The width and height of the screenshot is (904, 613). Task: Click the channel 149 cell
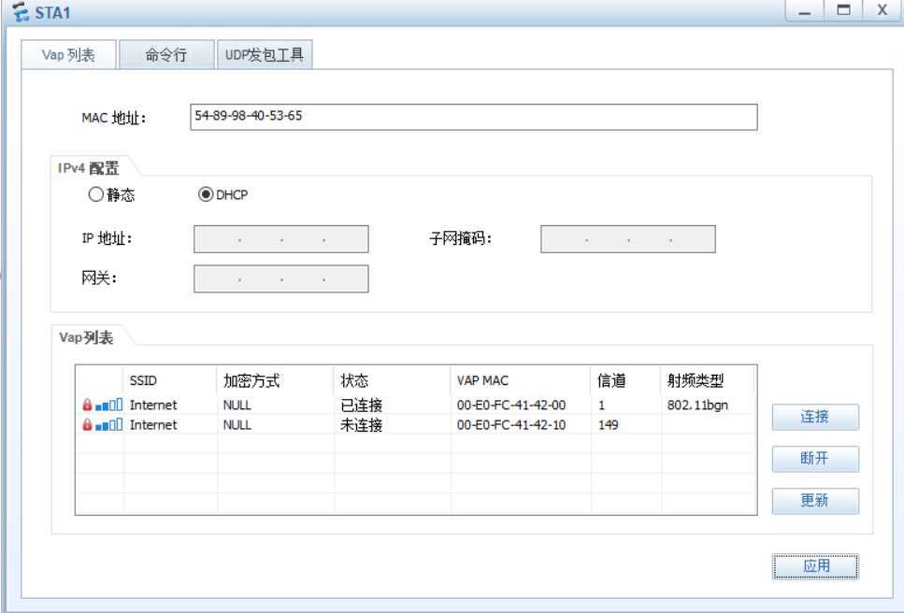click(609, 424)
